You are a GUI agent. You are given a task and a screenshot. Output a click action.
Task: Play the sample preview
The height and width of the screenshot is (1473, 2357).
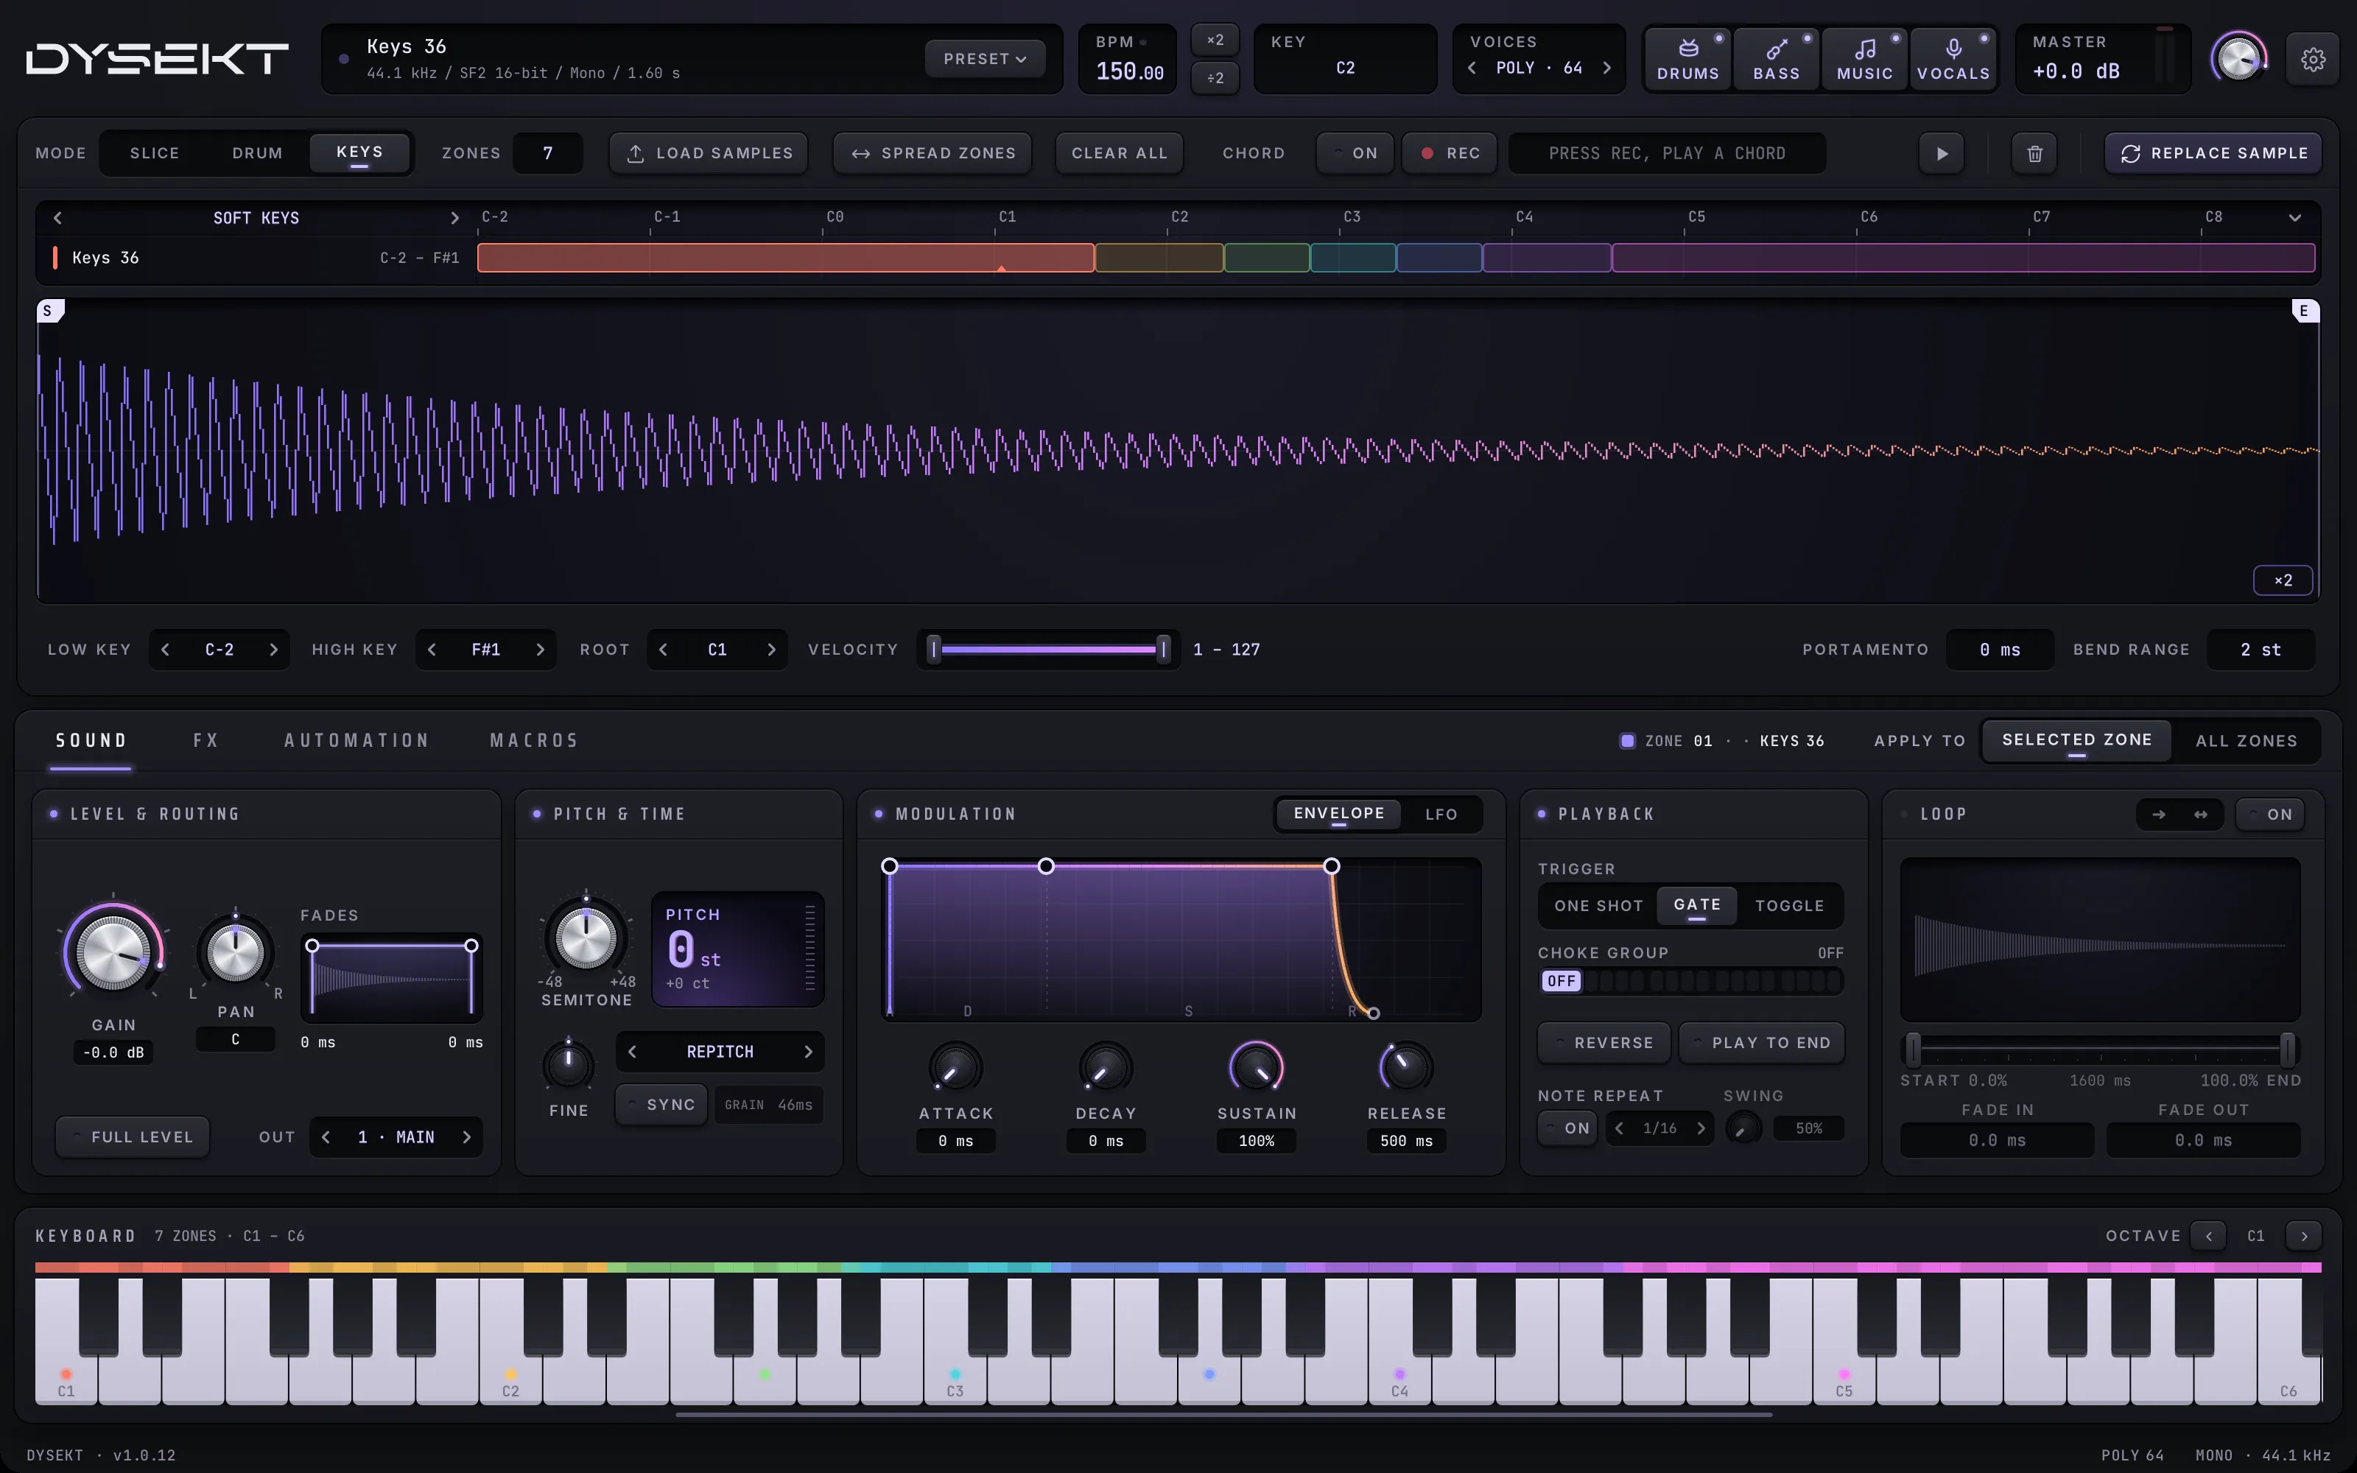(x=1942, y=153)
